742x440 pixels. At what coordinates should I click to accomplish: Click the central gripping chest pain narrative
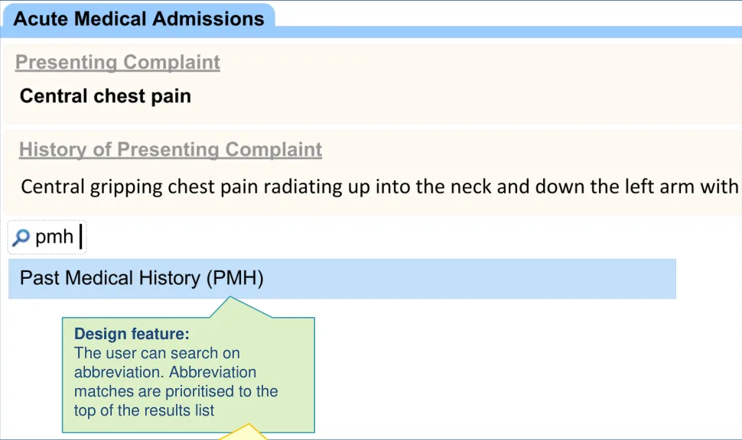[x=379, y=186]
